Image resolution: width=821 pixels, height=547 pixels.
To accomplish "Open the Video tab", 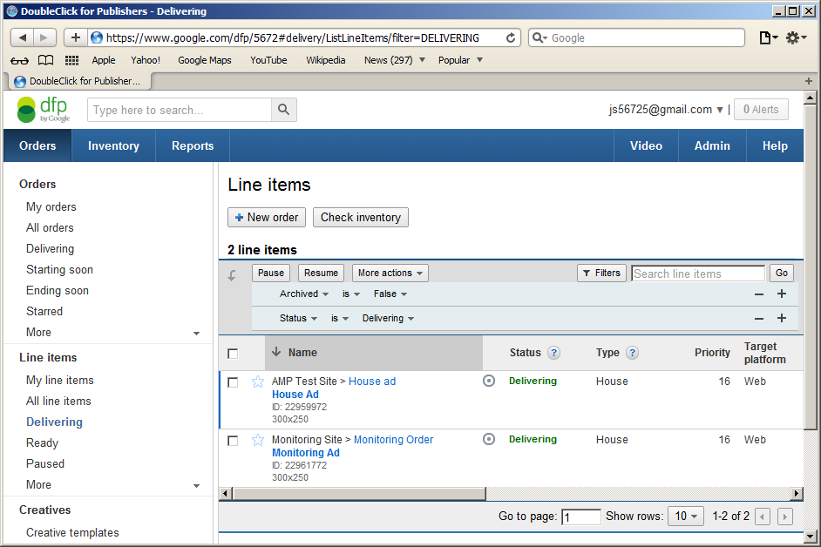I will tap(646, 146).
